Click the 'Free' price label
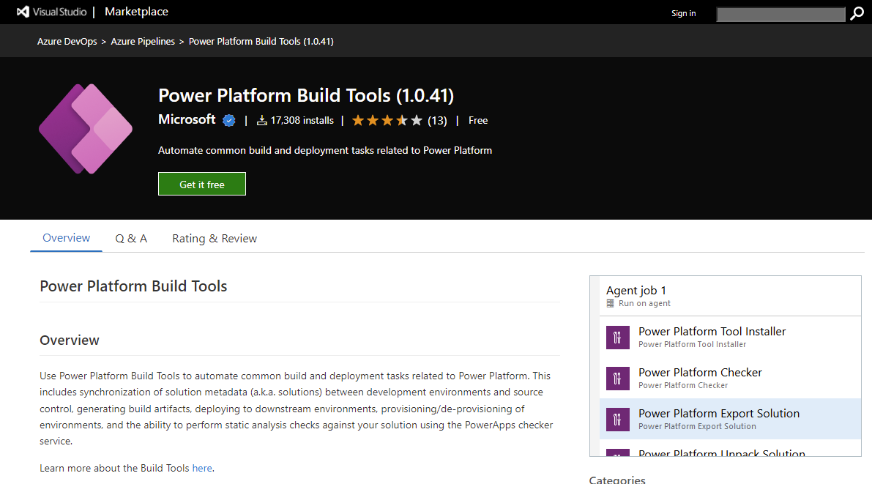This screenshot has height=484, width=872. [x=478, y=121]
